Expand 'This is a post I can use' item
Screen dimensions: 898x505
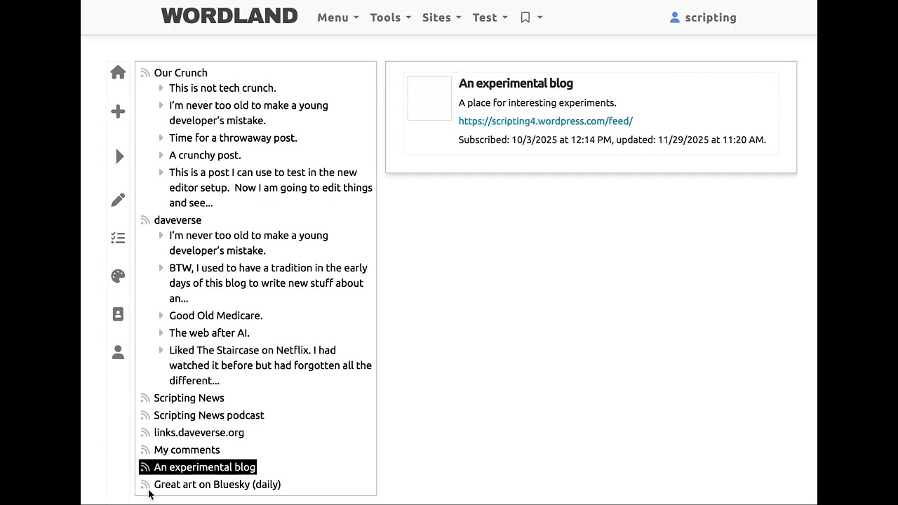(161, 173)
